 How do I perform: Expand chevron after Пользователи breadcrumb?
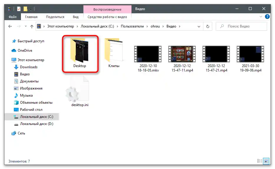[x=147, y=26]
